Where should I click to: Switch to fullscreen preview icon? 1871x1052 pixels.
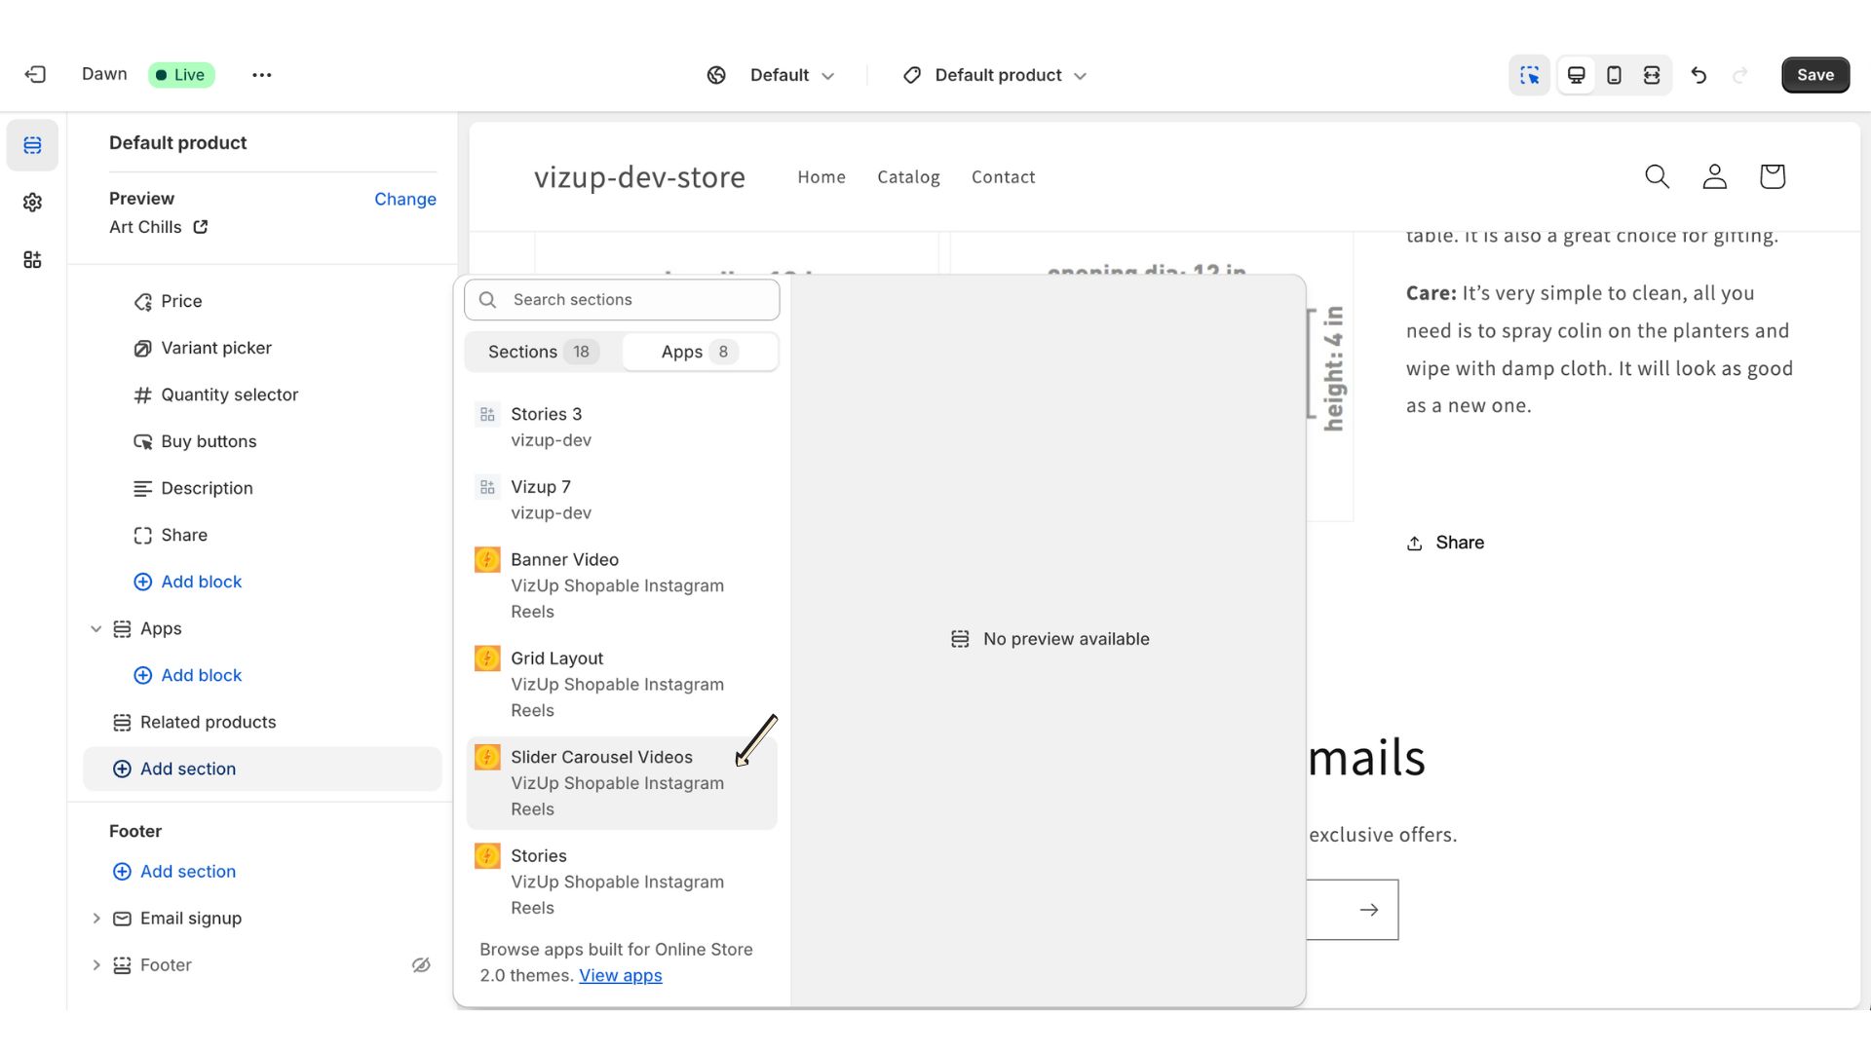[x=1652, y=75]
